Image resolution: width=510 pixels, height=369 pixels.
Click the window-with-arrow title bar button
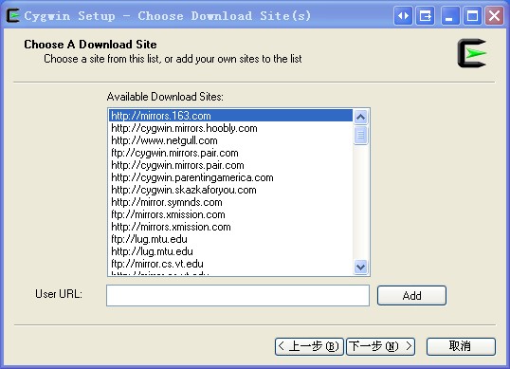[x=425, y=15]
